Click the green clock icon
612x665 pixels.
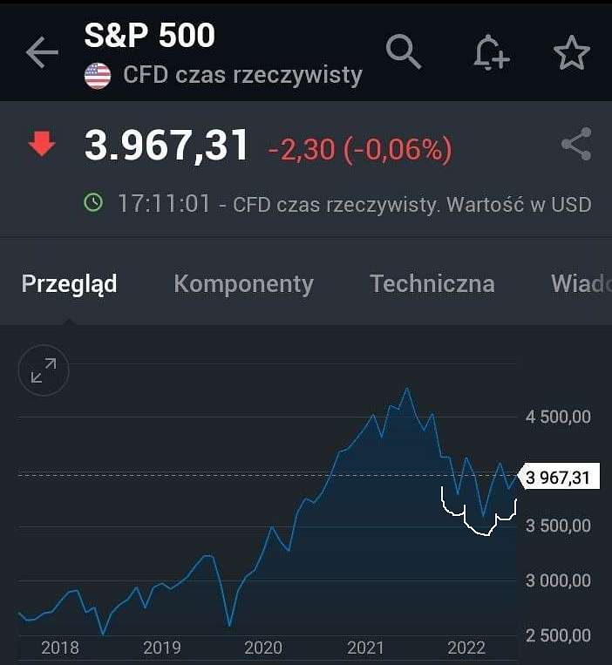[93, 202]
